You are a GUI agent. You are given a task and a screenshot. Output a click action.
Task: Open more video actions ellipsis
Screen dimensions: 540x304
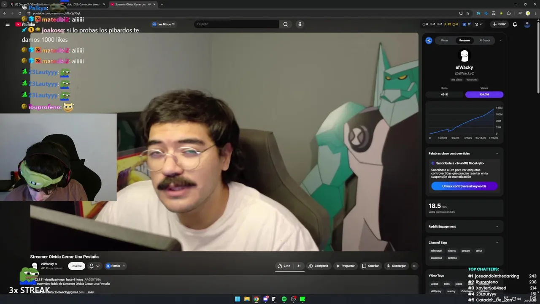(415, 266)
